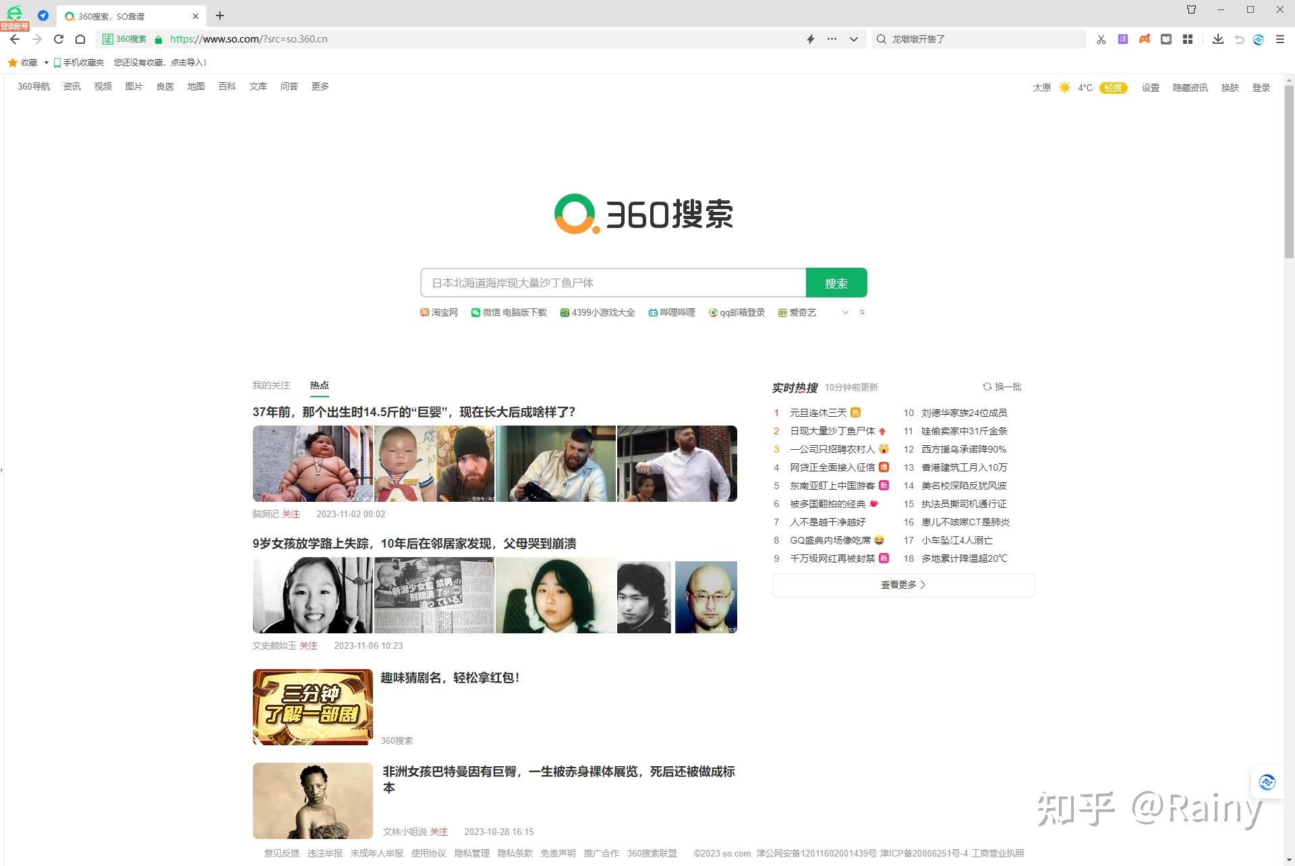Viewport: 1295px width, 866px height.
Task: Open 哔哩哔哩 quick link
Action: tap(671, 312)
